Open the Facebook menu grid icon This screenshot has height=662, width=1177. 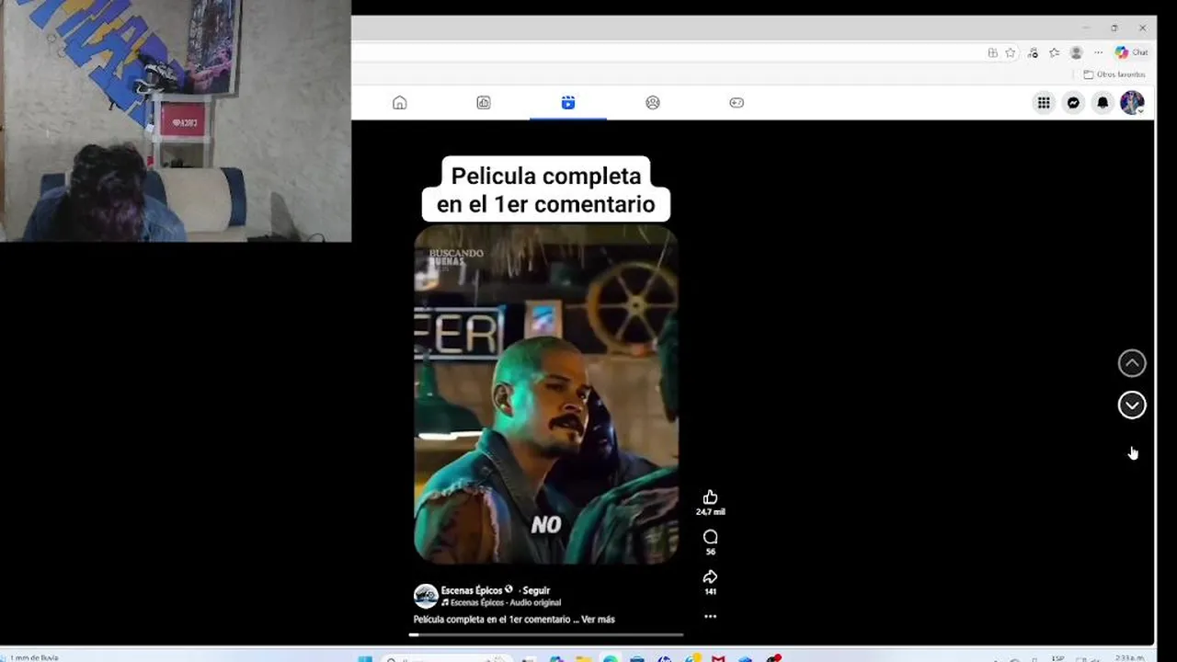coord(1044,103)
